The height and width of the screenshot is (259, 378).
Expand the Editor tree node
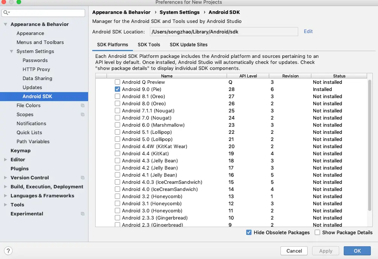point(5,160)
